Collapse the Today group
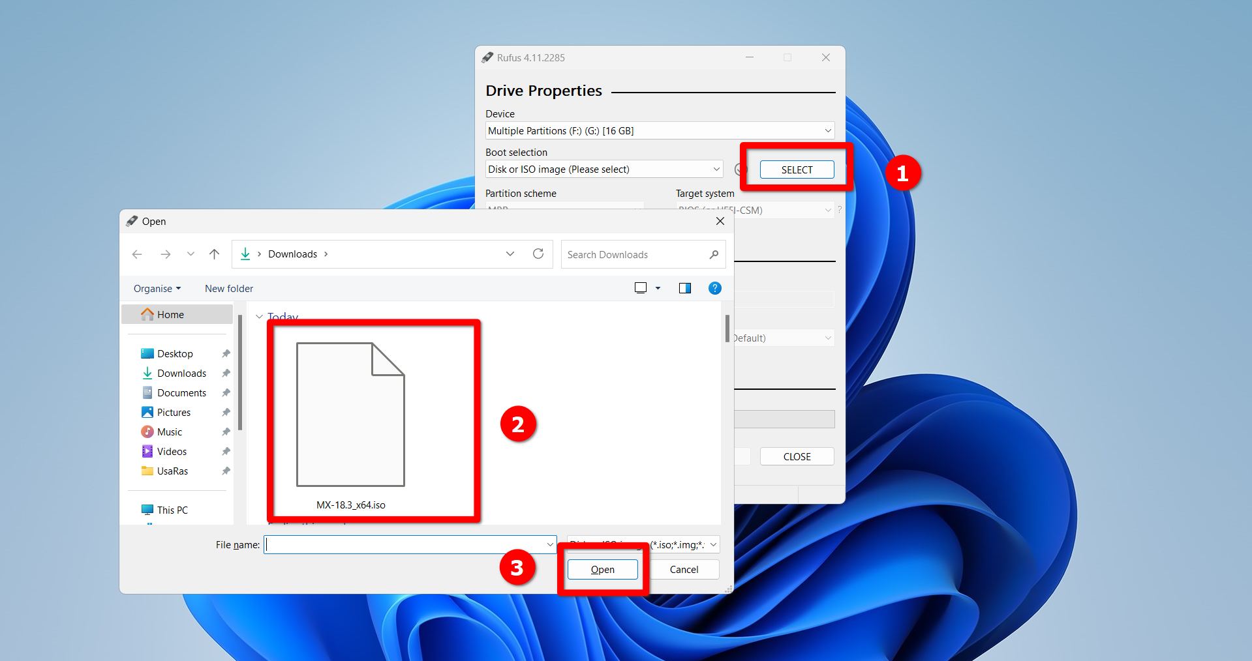Viewport: 1252px width, 661px height. [x=259, y=317]
